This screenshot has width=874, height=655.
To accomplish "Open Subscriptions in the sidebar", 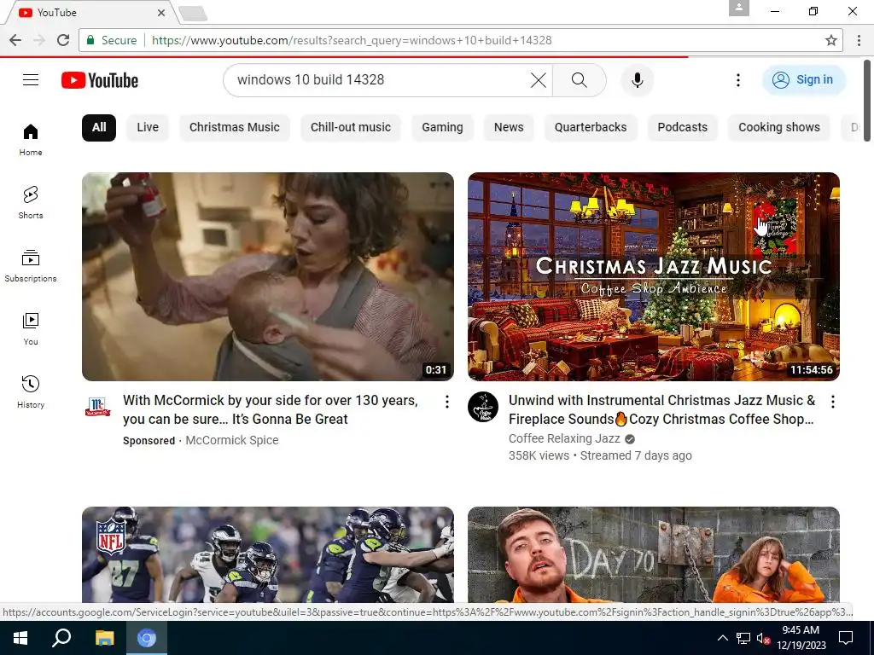I will coord(31,266).
